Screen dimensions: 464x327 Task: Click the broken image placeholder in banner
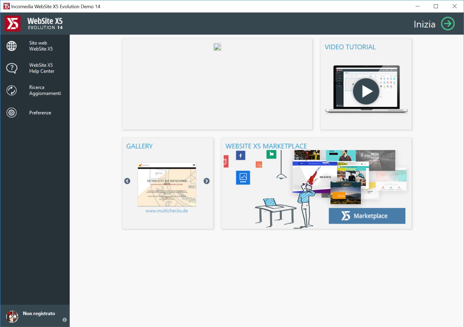click(217, 47)
